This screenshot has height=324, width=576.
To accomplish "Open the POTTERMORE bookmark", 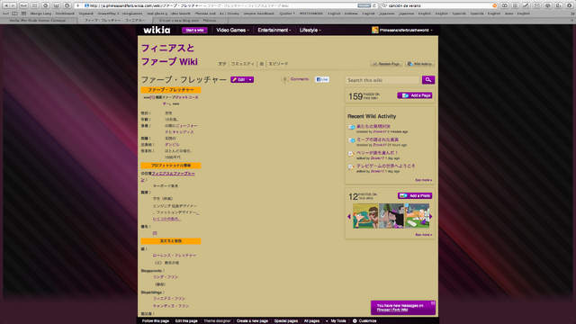I will 310,13.
